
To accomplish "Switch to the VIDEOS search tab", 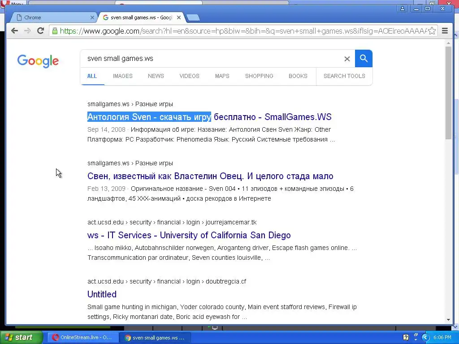I will (x=190, y=76).
